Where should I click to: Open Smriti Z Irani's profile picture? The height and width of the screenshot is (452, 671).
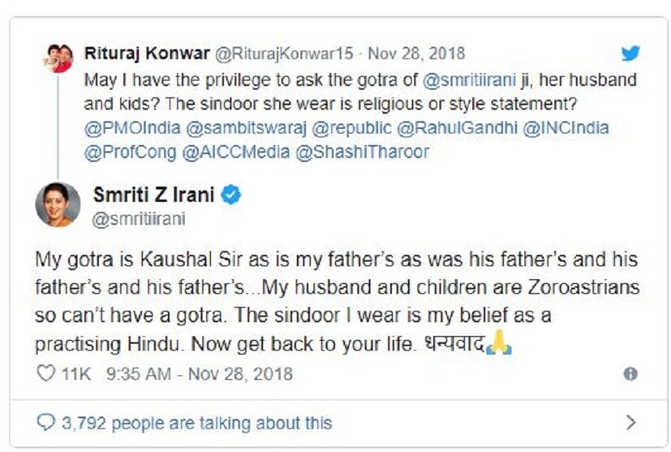click(58, 205)
